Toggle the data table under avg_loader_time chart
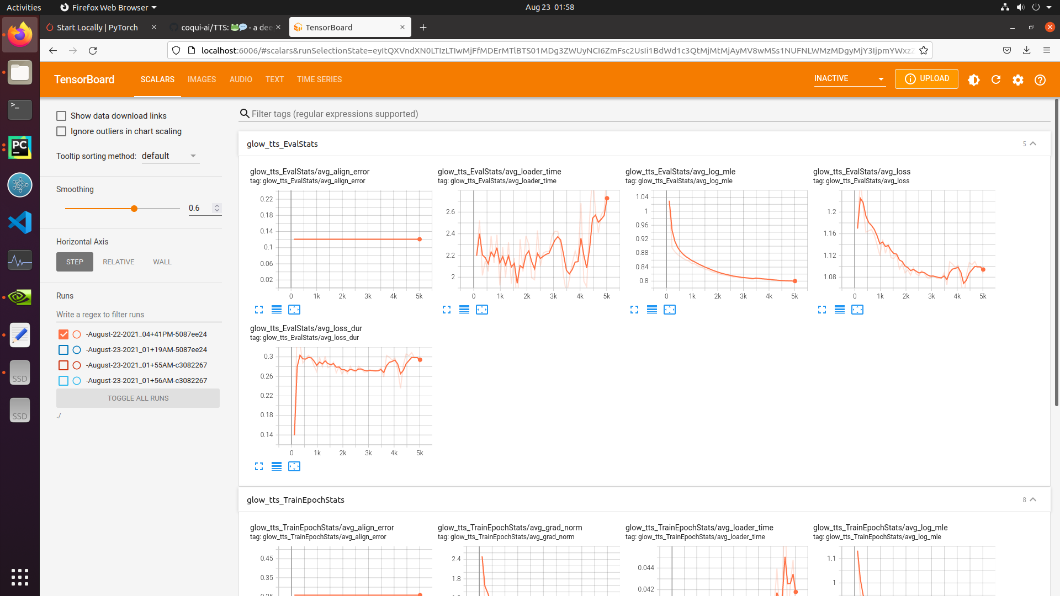This screenshot has height=596, width=1060. pyautogui.click(x=464, y=310)
